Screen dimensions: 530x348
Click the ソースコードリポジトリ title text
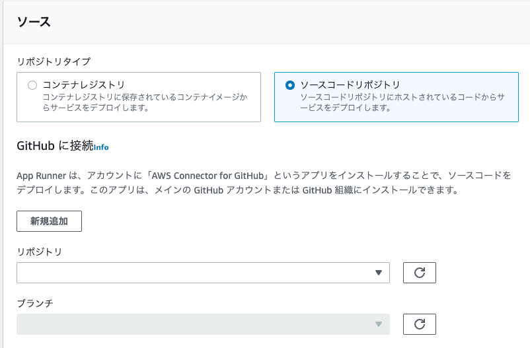350,85
